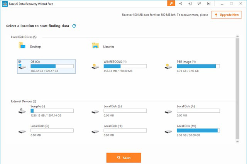The image size is (247, 164).
Task: Click the Upgrade Now button
Action: tap(227, 15)
